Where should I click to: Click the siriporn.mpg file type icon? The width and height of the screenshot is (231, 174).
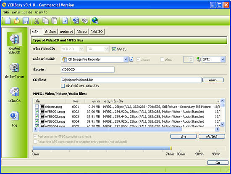(x=42, y=107)
